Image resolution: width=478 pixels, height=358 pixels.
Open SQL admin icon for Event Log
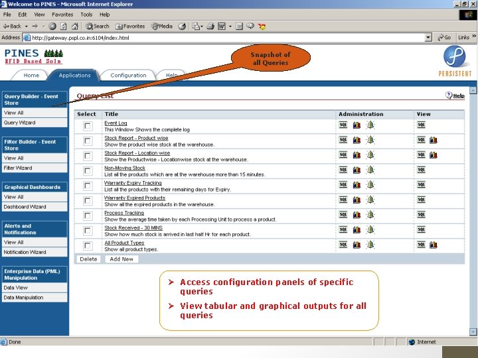[343, 125]
